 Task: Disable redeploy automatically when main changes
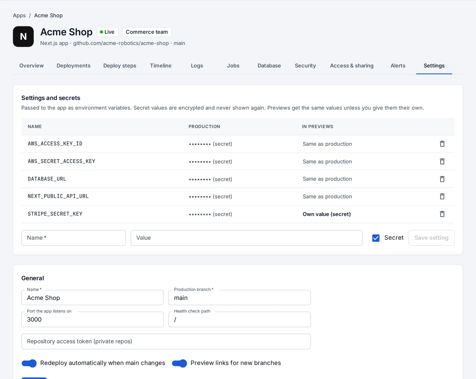(29, 363)
